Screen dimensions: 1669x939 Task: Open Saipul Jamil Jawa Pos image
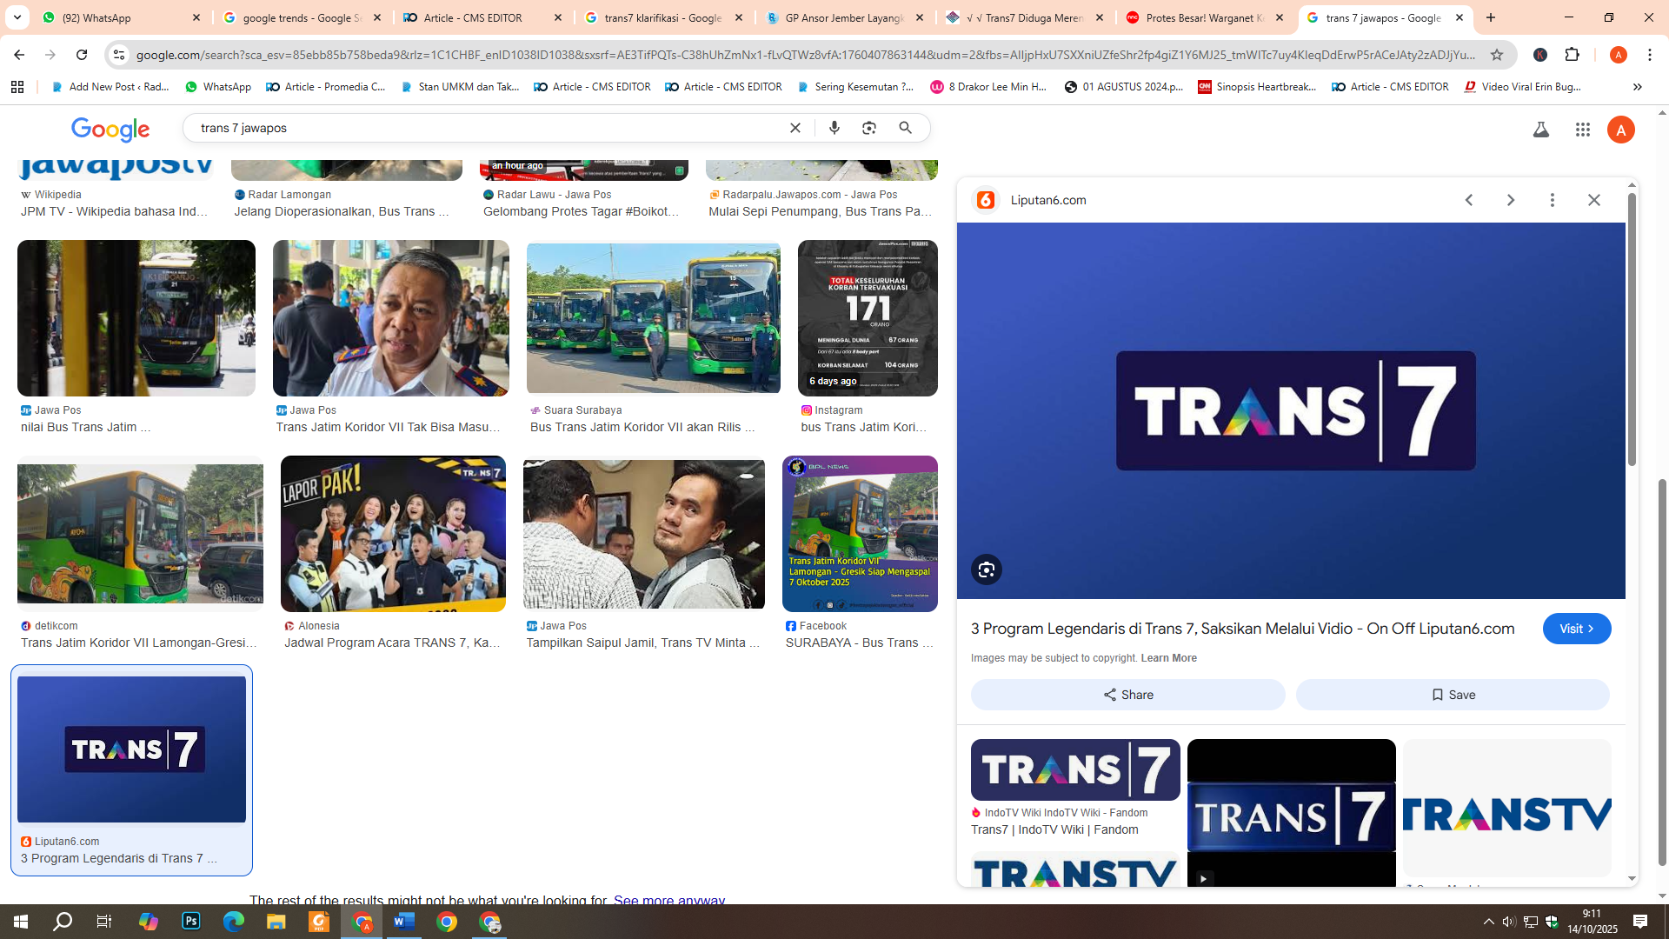coord(644,534)
